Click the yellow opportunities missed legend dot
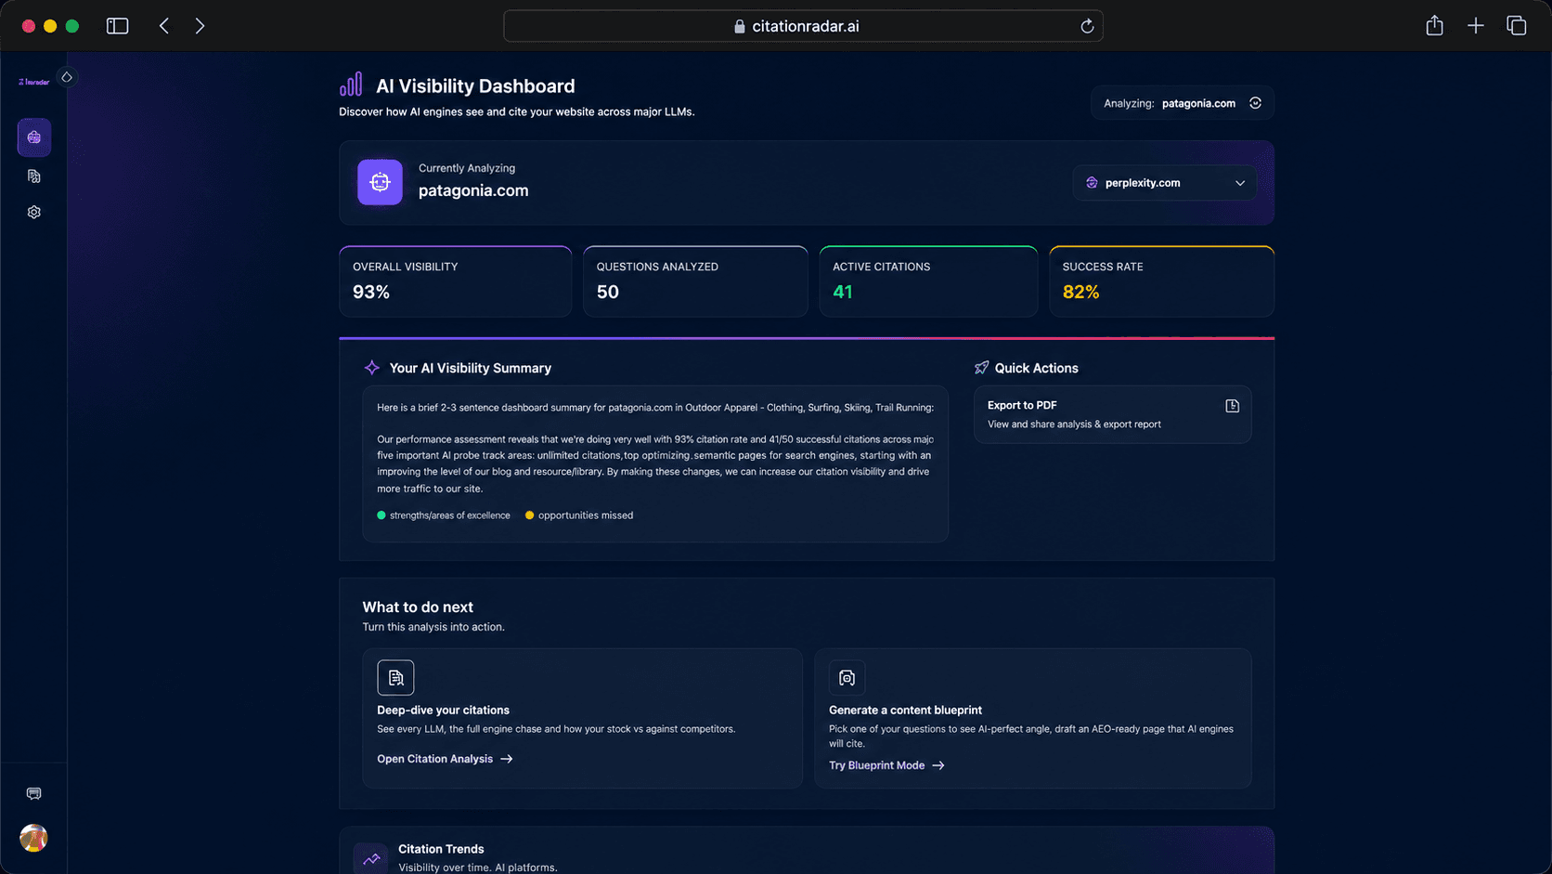Image resolution: width=1552 pixels, height=874 pixels. coord(530,515)
